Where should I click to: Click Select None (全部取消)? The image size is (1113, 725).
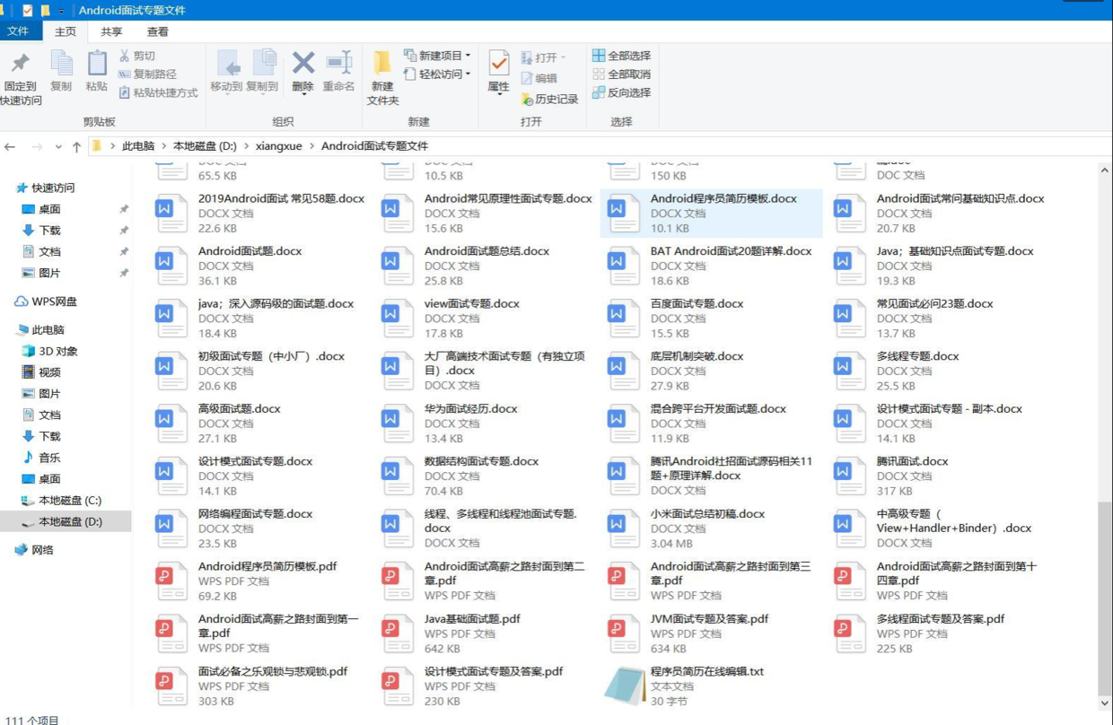coord(621,74)
